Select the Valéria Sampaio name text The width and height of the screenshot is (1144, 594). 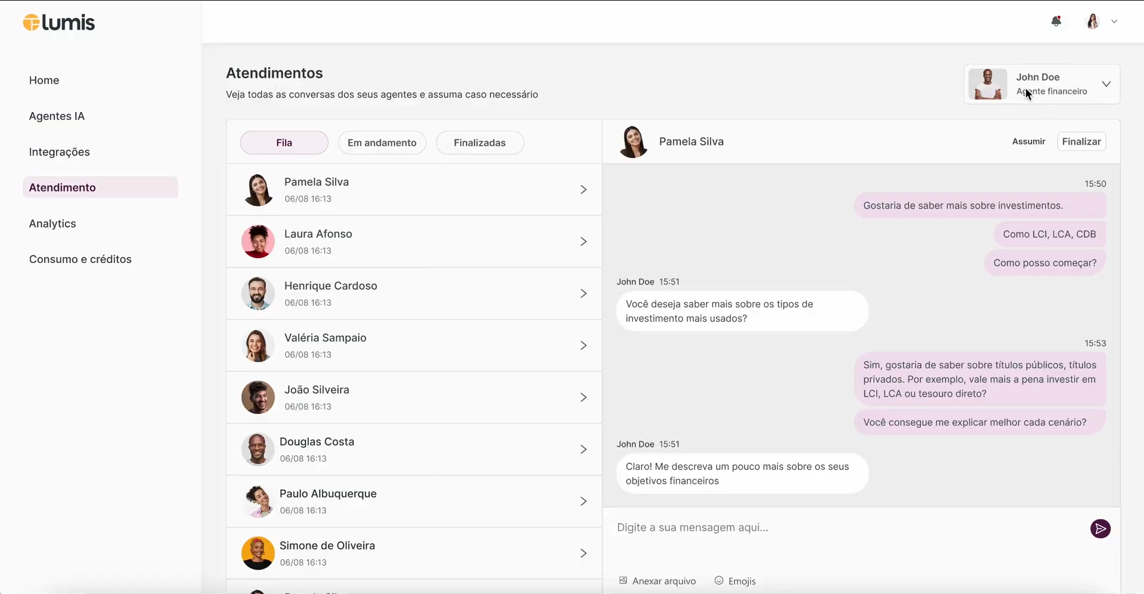click(325, 338)
